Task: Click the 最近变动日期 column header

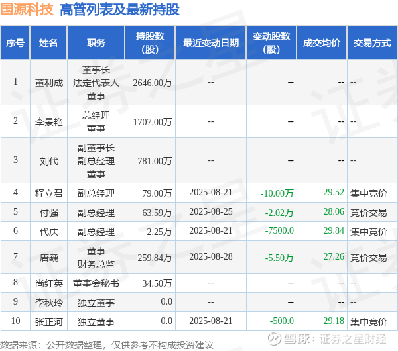Action: click(x=211, y=42)
